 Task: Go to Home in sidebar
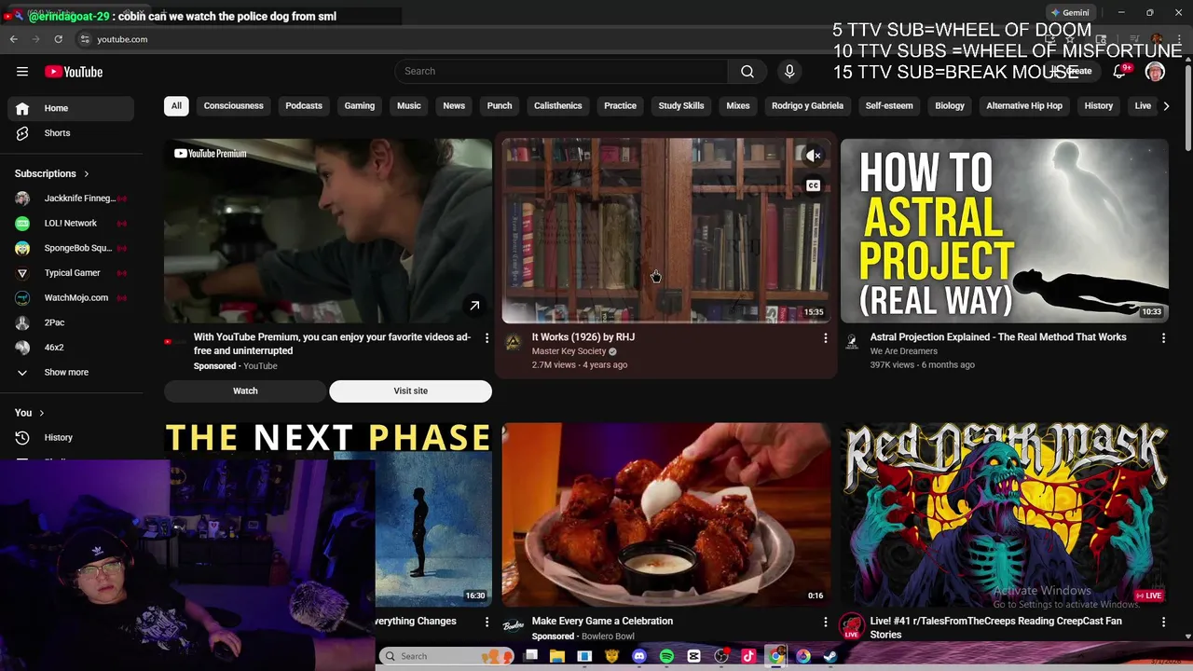71,108
